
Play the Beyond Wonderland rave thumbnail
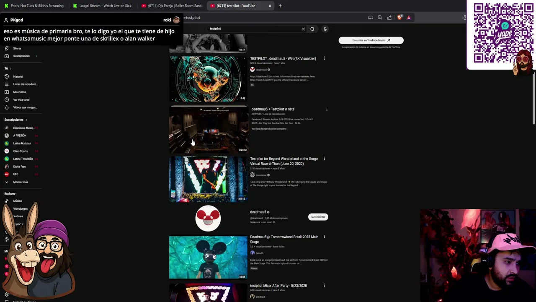[x=208, y=179]
